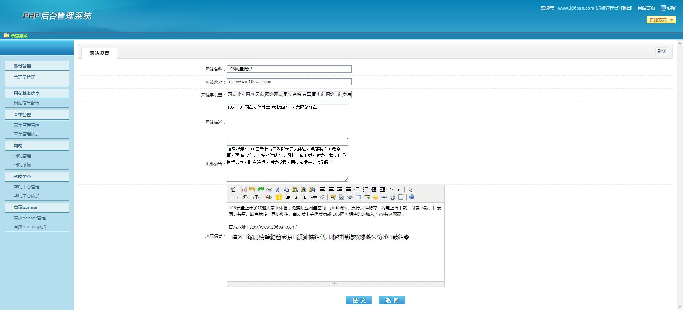The image size is (683, 310).
Task: Toggle bold formatting
Action: [288, 197]
